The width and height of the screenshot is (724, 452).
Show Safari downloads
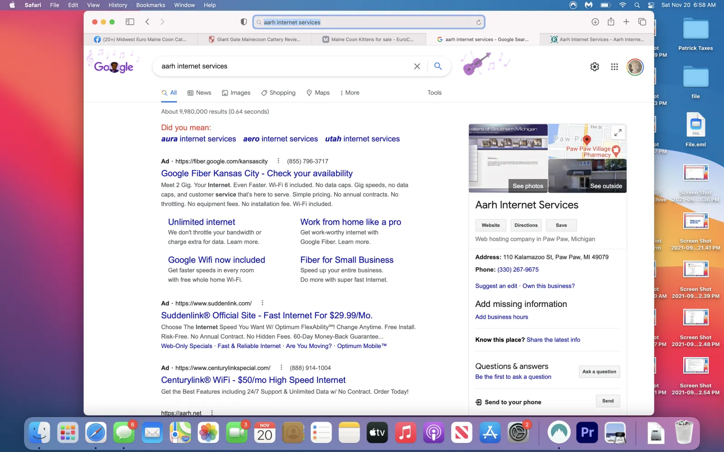pos(595,22)
